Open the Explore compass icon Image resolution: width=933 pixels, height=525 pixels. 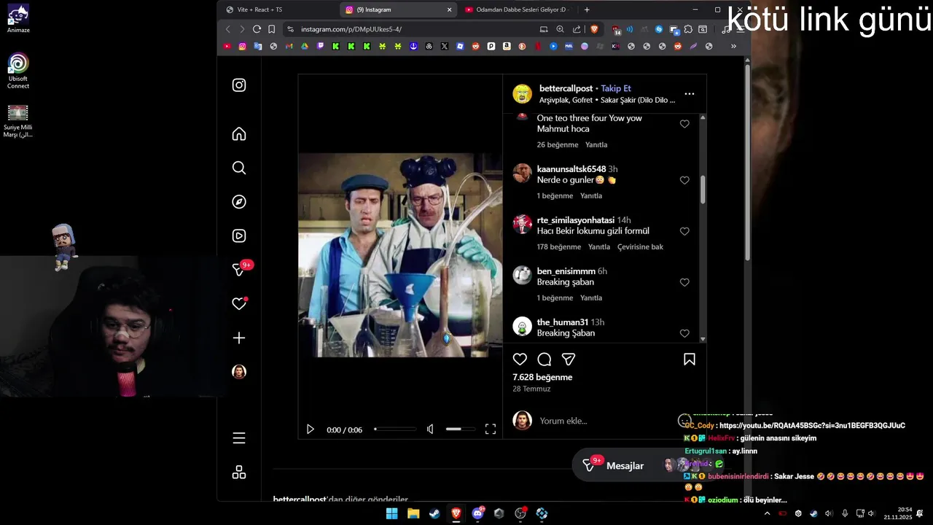click(x=239, y=202)
